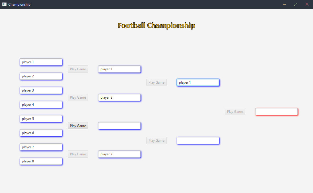Click the player 8 text field
This screenshot has width=313, height=193.
tap(41, 161)
